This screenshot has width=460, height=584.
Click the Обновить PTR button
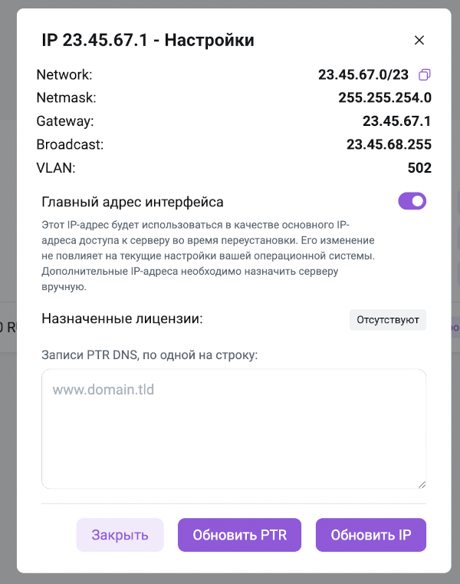point(240,535)
